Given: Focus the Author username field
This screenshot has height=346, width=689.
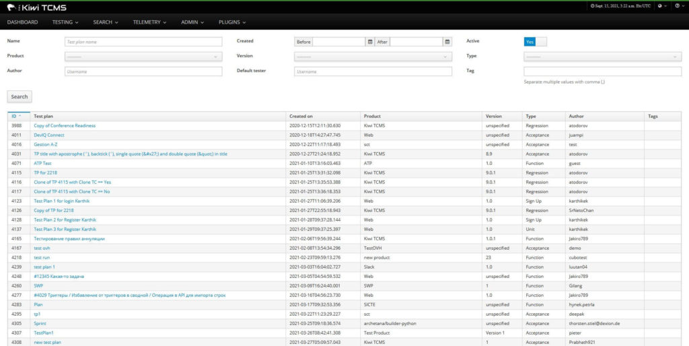Looking at the screenshot, I should pos(143,71).
